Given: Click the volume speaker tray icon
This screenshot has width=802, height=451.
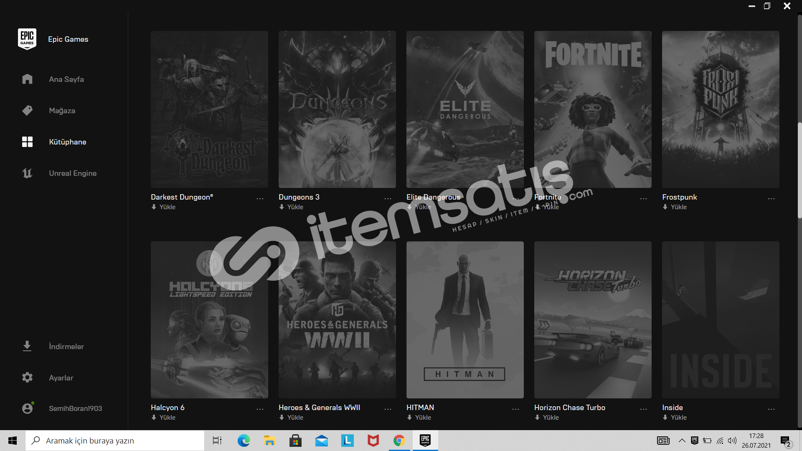Looking at the screenshot, I should pos(732,441).
